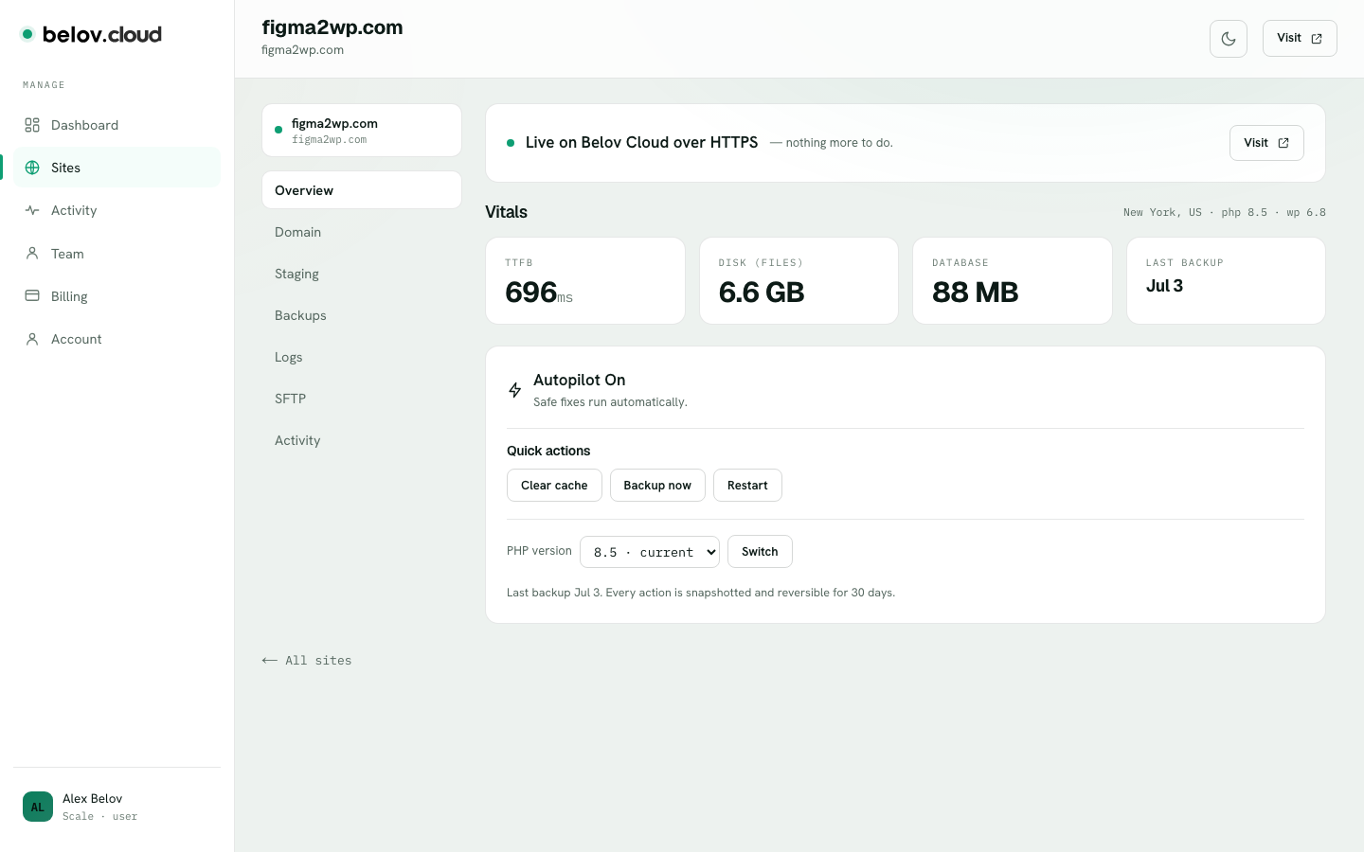Screen dimensions: 1364x852
Task: Click the 'Last backup Jul 3' footer note
Action: coord(701,594)
